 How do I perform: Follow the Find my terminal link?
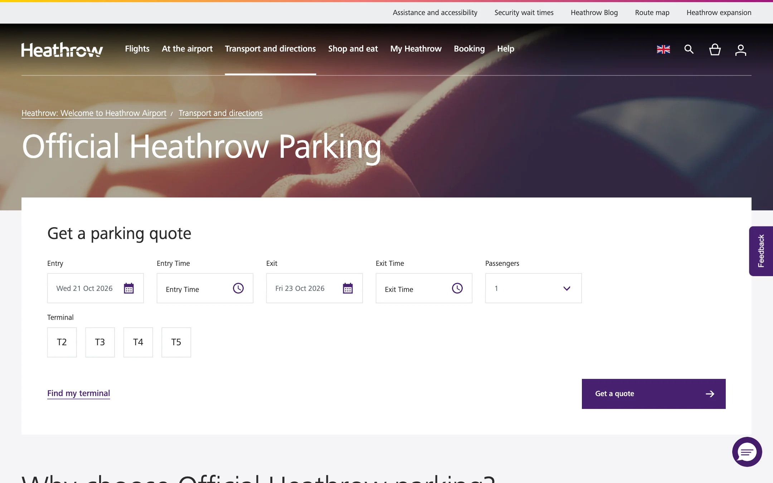(78, 393)
